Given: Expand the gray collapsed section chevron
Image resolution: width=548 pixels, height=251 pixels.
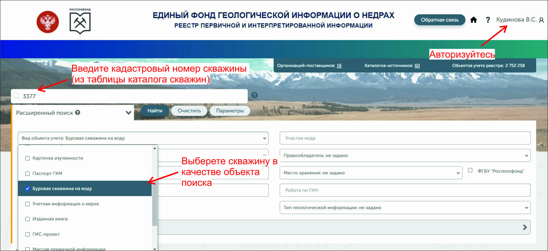Looking at the screenshot, I should point(525,227).
